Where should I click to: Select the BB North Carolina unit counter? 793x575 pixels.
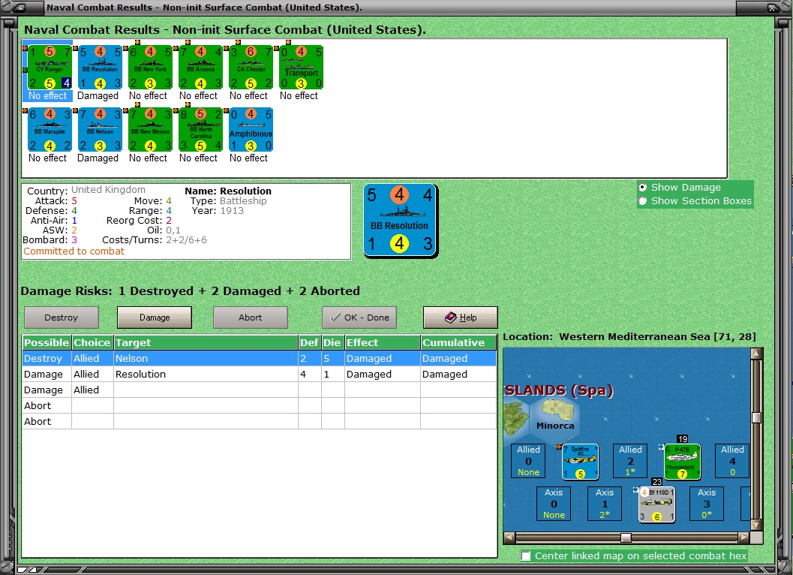[200, 130]
